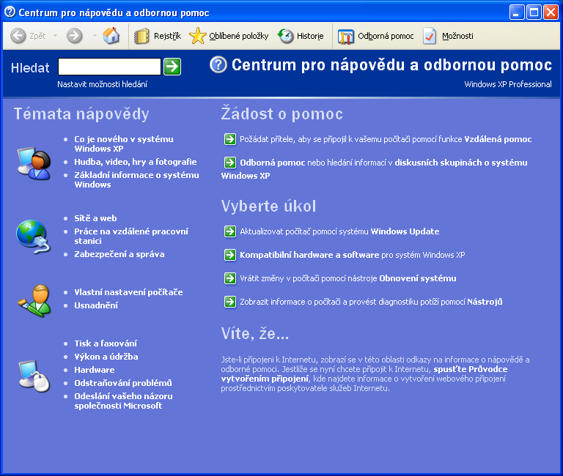Click green arrow beside Kompatibilní hardware a software
Image resolution: width=563 pixels, height=476 pixels.
(229, 255)
